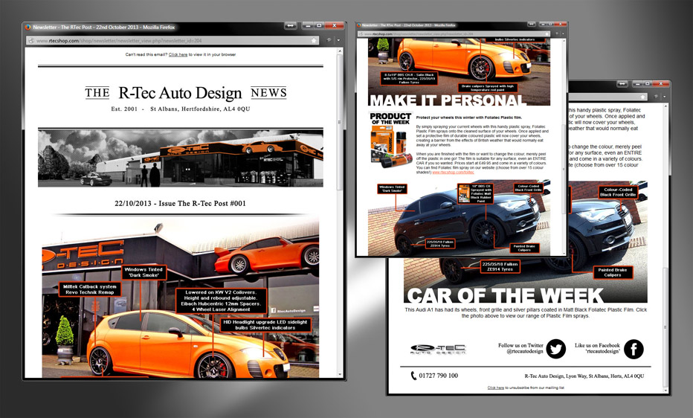Click the left window's address bar URL
This screenshot has width=693, height=418.
coord(118,41)
